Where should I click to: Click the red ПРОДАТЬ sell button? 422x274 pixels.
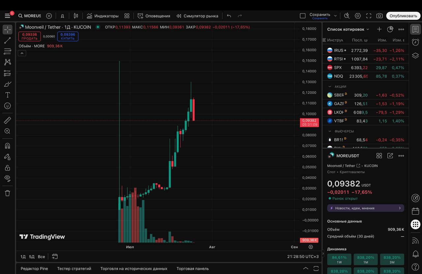click(30, 36)
